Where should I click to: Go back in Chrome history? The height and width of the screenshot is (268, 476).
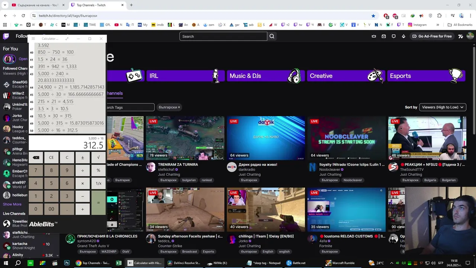(5, 16)
